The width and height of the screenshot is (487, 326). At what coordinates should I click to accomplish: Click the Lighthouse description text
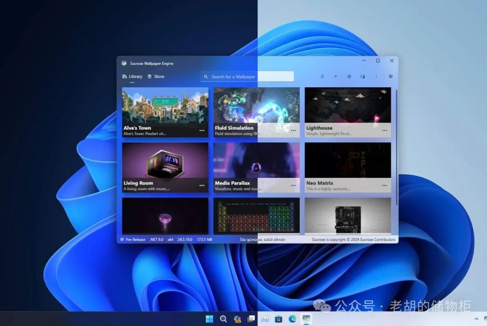coord(329,134)
